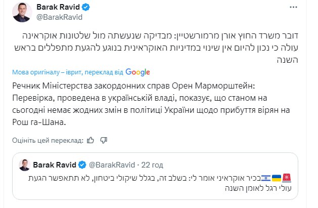This screenshot has height=208, width=318.
Task: Click the Barak Ravid name in the quoted tweet
Action: [55, 164]
